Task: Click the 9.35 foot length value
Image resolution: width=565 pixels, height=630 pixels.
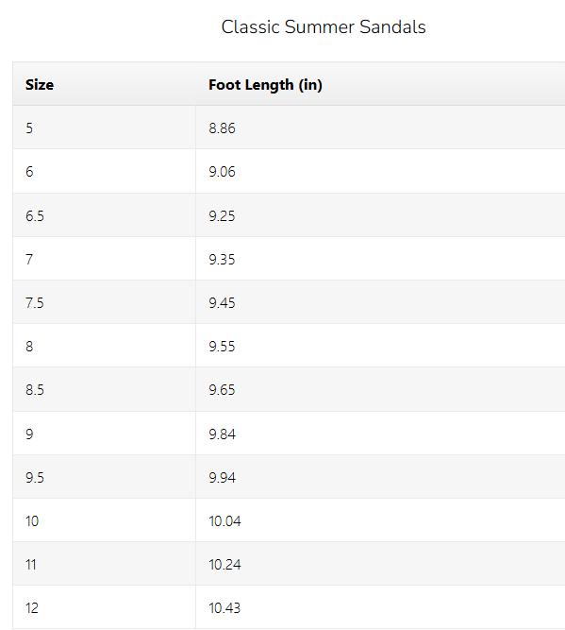Action: pos(222,259)
